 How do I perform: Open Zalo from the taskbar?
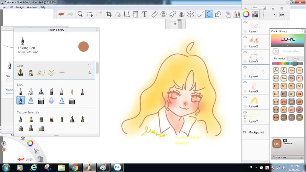point(117,168)
